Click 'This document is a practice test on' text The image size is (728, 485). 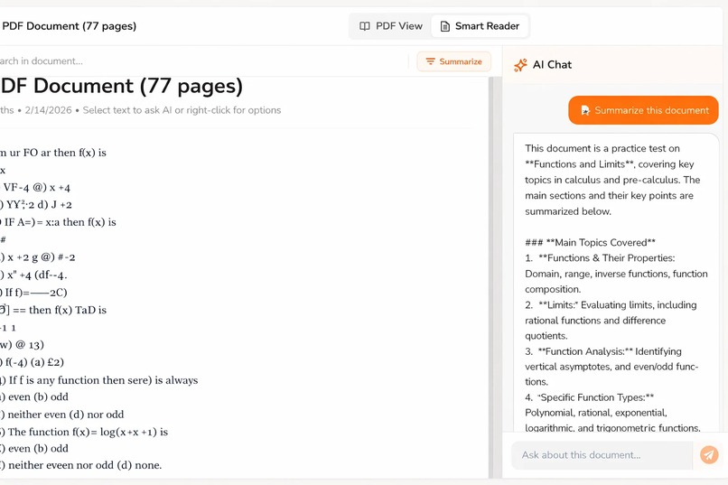(602, 148)
